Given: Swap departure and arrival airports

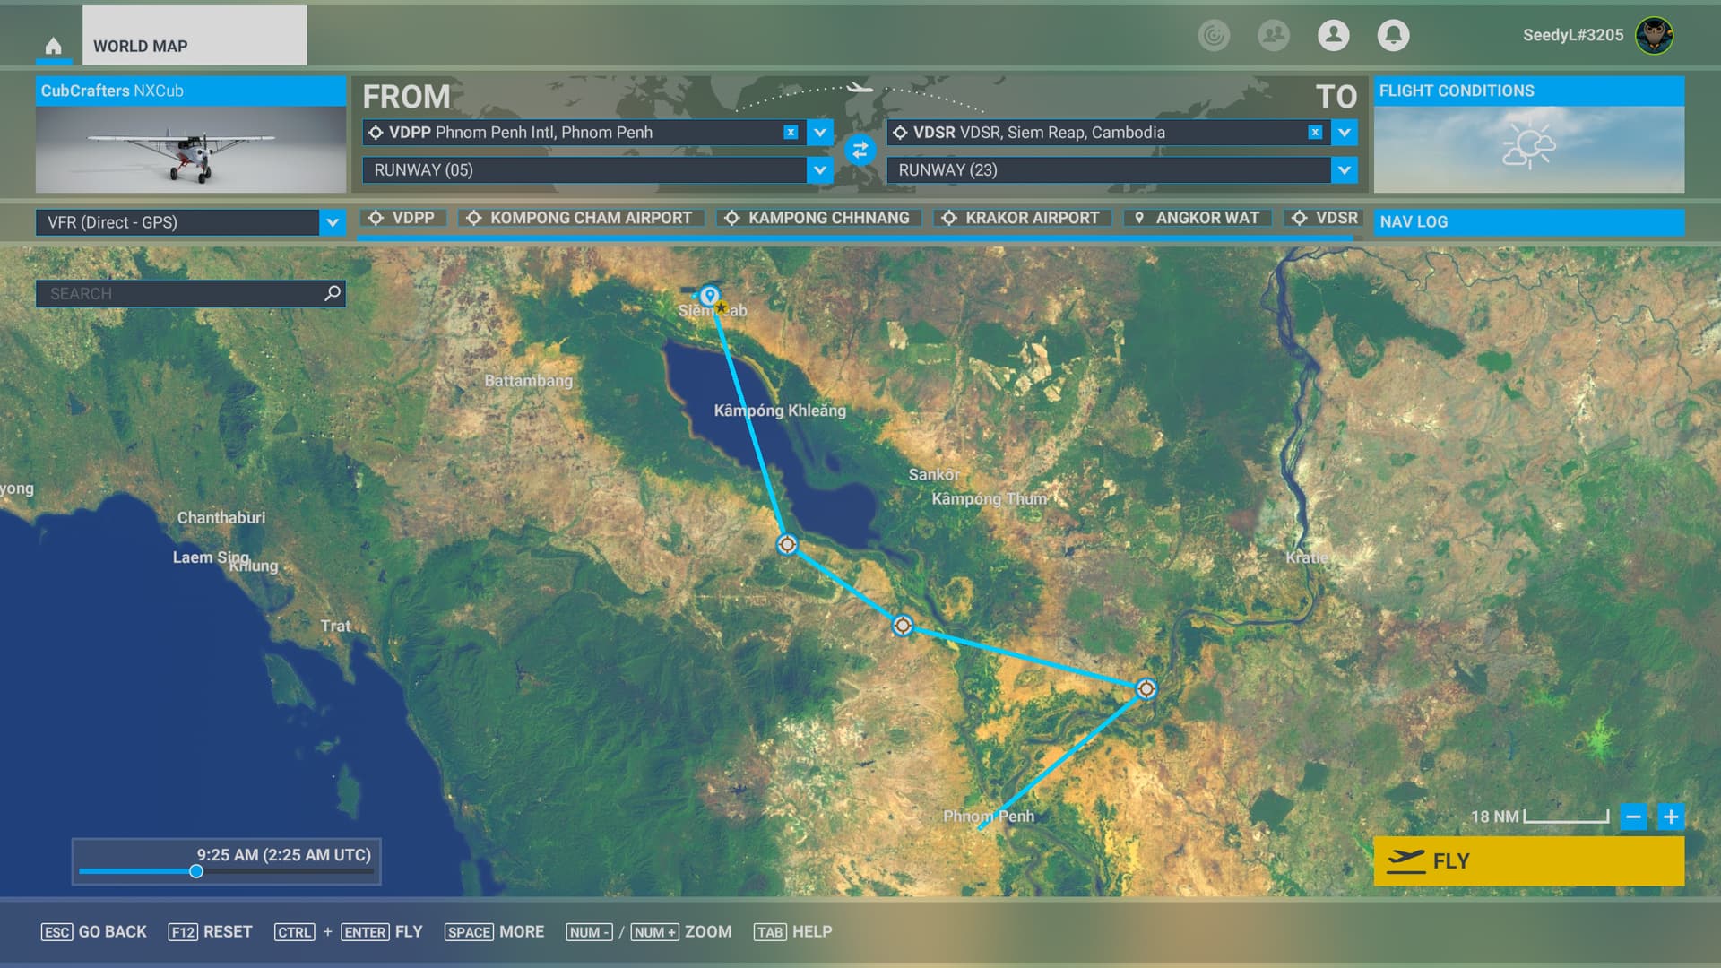Looking at the screenshot, I should tap(860, 151).
